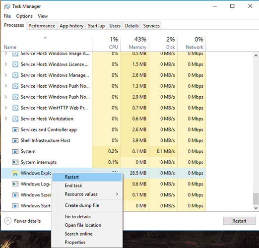Click the Windows Session Manager process icon
Image resolution: width=259 pixels, height=248 pixels.
tap(15, 195)
